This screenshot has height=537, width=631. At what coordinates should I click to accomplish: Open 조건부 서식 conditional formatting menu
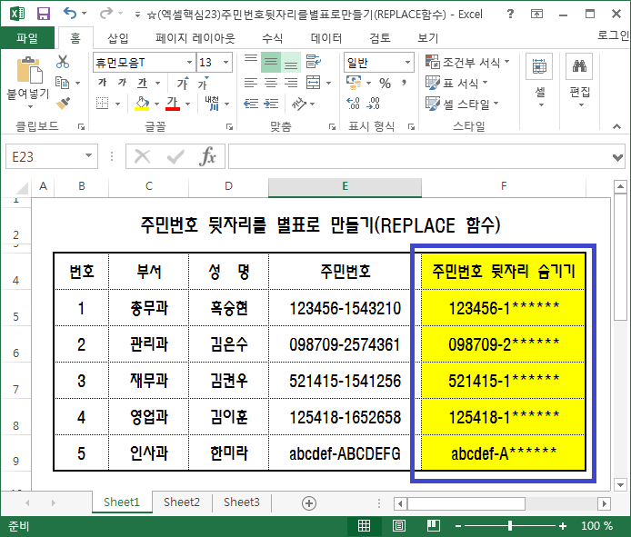467,63
